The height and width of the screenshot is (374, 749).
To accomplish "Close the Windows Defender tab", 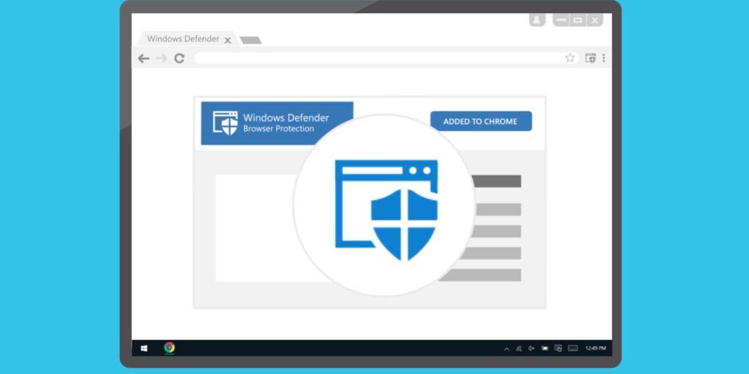I will tap(227, 40).
